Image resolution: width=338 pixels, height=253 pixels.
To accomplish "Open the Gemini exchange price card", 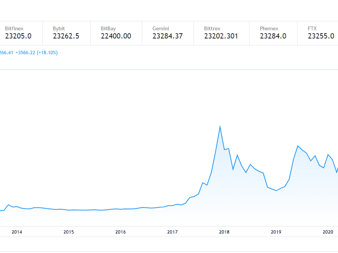I will click(168, 33).
